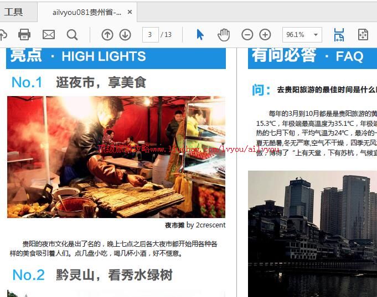Close the ailvyou081贵州省 document tab
This screenshot has width=377, height=297.
[130, 12]
